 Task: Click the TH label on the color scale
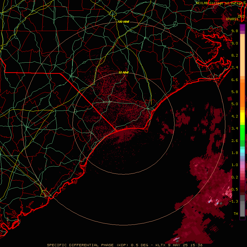pos(236,214)
